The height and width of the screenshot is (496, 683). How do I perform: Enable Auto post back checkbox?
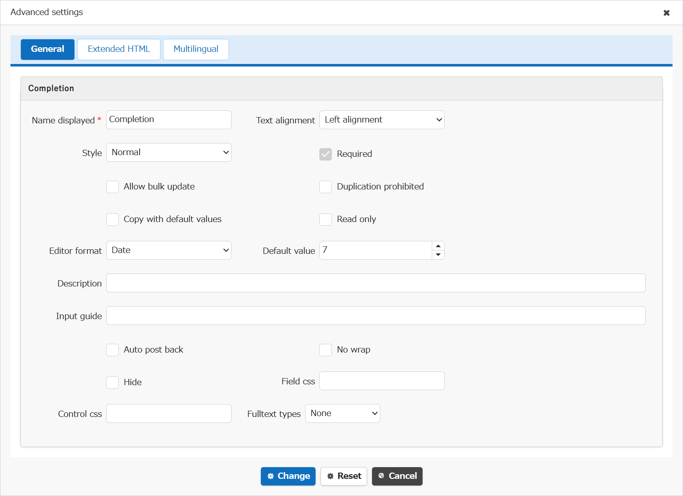(112, 350)
